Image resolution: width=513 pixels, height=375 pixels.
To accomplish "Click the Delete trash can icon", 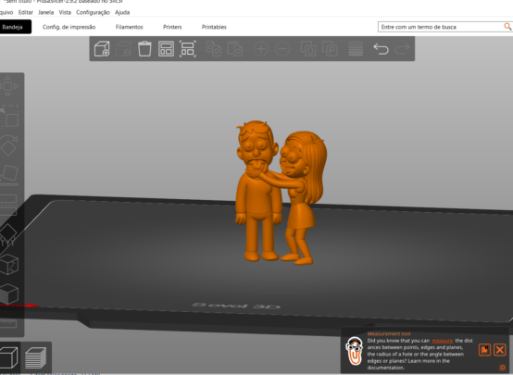I will [x=144, y=49].
